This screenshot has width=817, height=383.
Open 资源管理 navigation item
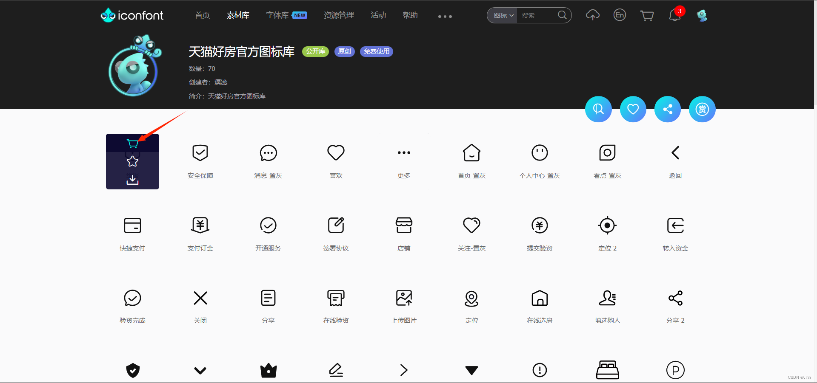coord(339,15)
